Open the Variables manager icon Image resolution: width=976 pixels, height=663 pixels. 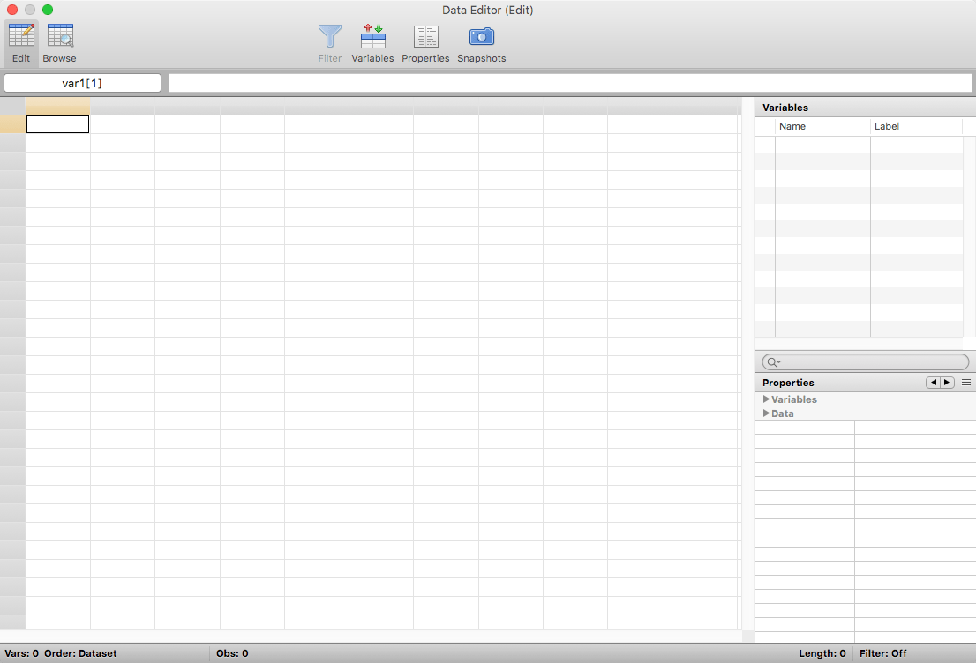click(x=373, y=36)
